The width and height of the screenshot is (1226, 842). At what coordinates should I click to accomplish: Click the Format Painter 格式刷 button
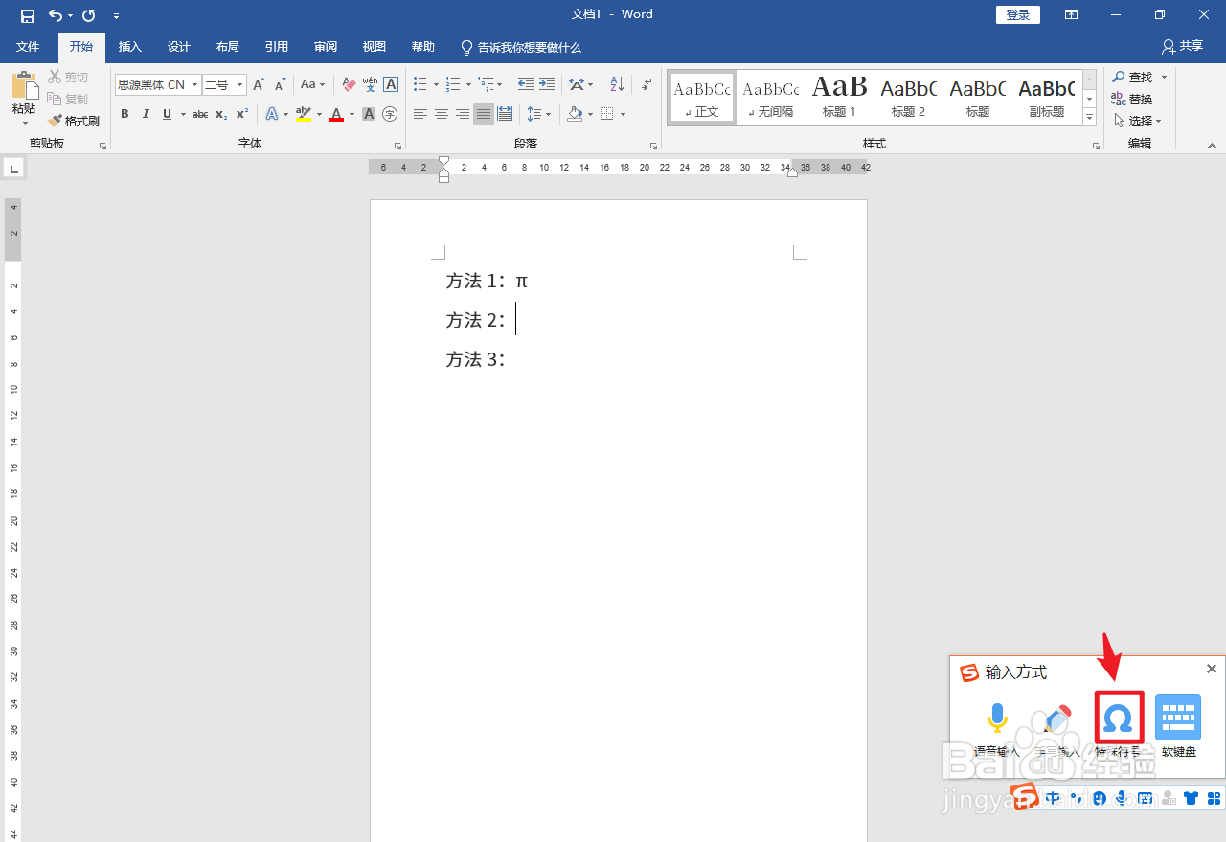click(74, 121)
